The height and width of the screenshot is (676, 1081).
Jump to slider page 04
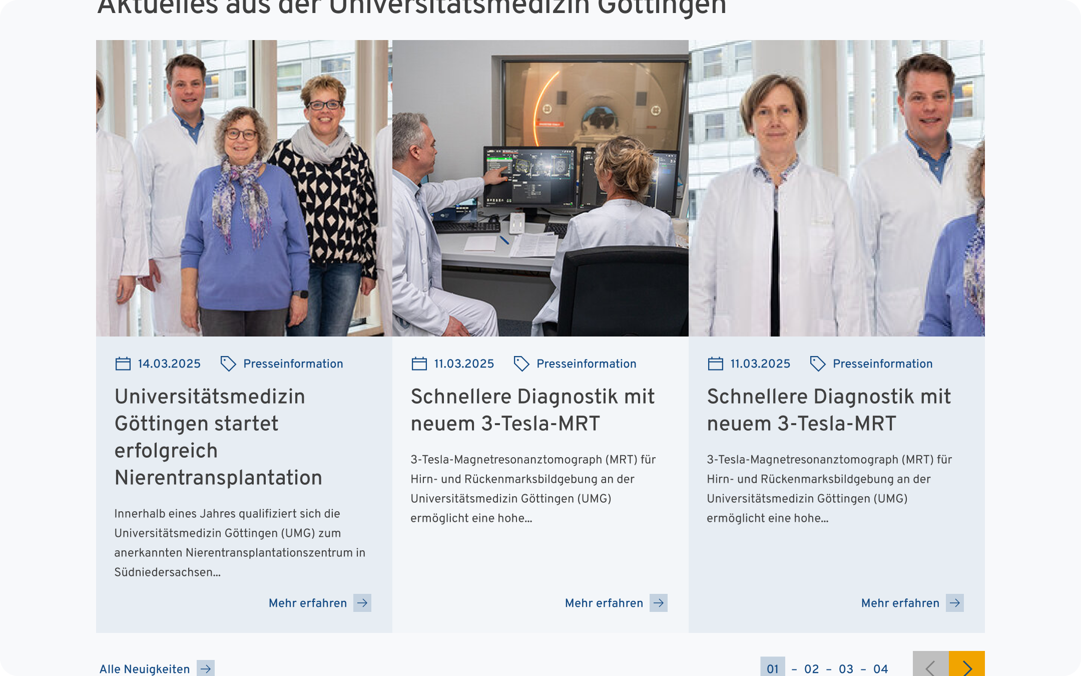pyautogui.click(x=880, y=668)
